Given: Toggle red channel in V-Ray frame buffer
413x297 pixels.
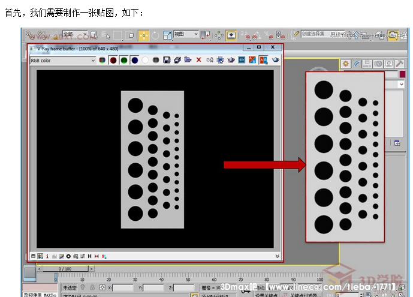Looking at the screenshot, I should 113,61.
